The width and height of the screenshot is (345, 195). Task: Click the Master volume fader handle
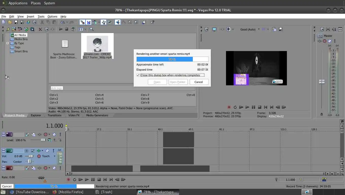coord(322,82)
